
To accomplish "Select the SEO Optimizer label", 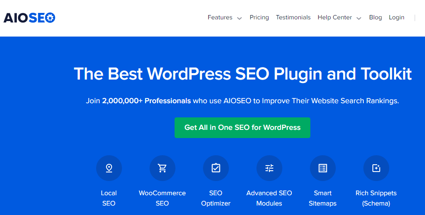I will (216, 198).
